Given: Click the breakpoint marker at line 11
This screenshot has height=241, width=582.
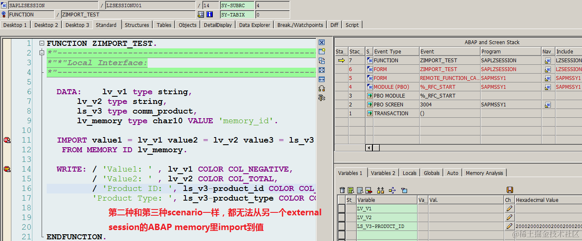Looking at the screenshot, I should (7, 140).
